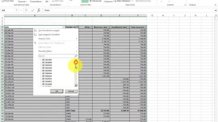This screenshot has width=218, height=122.
Task: Click OK in the filter menu
Action: click(x=57, y=91)
